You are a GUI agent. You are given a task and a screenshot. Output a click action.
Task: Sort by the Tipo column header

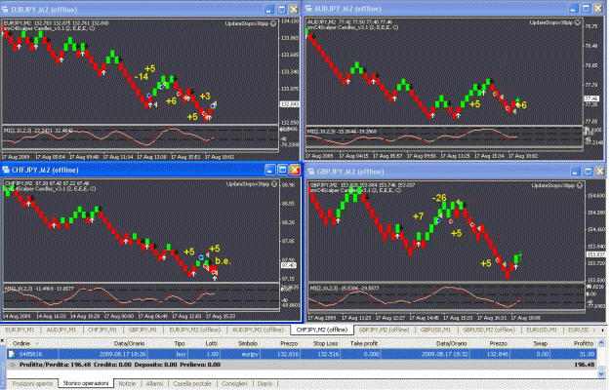click(167, 343)
